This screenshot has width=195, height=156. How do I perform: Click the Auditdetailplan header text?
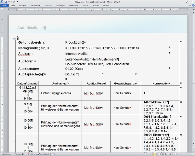click(31, 28)
